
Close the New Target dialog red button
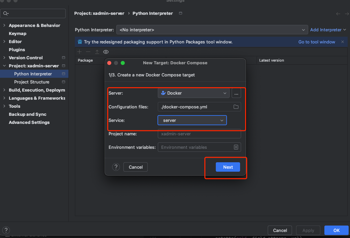click(109, 63)
